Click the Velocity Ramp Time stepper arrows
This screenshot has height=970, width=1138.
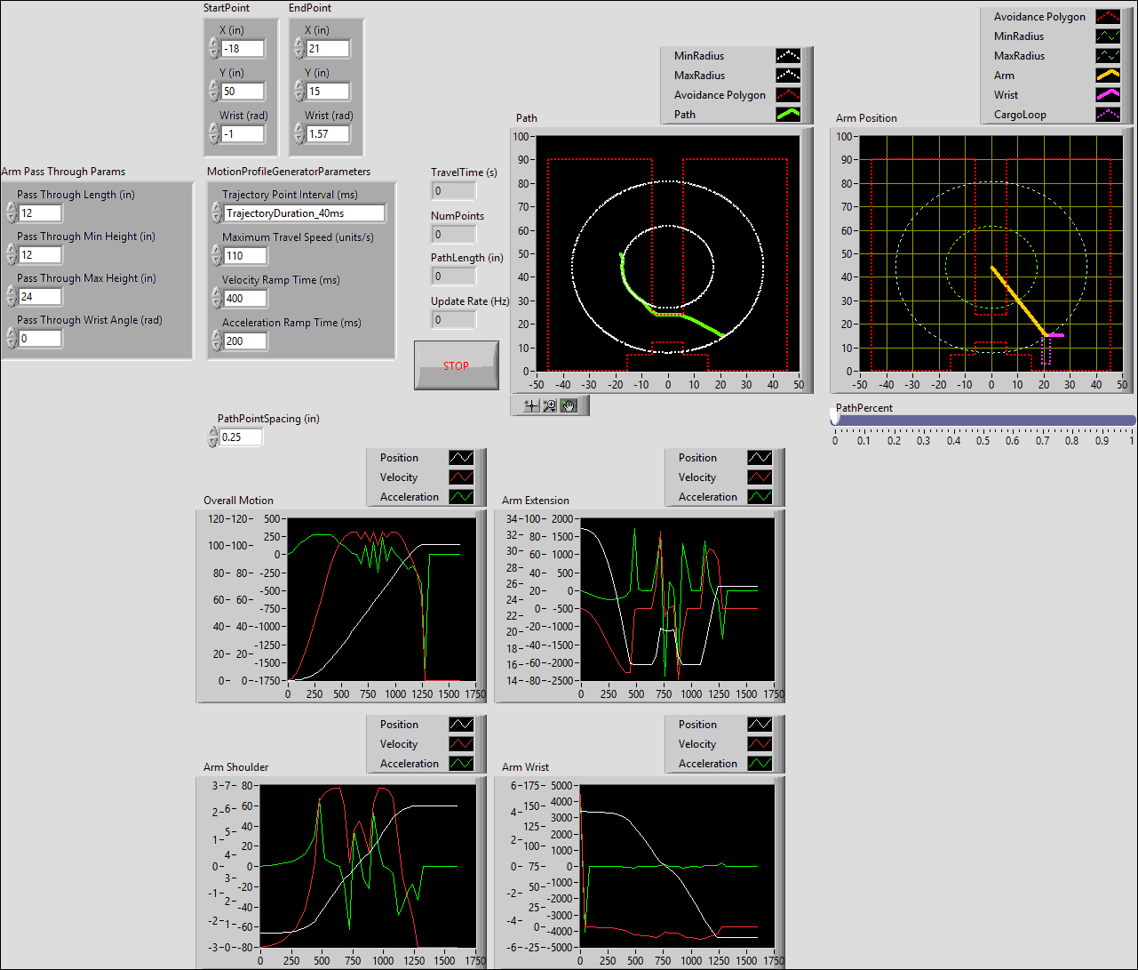216,299
